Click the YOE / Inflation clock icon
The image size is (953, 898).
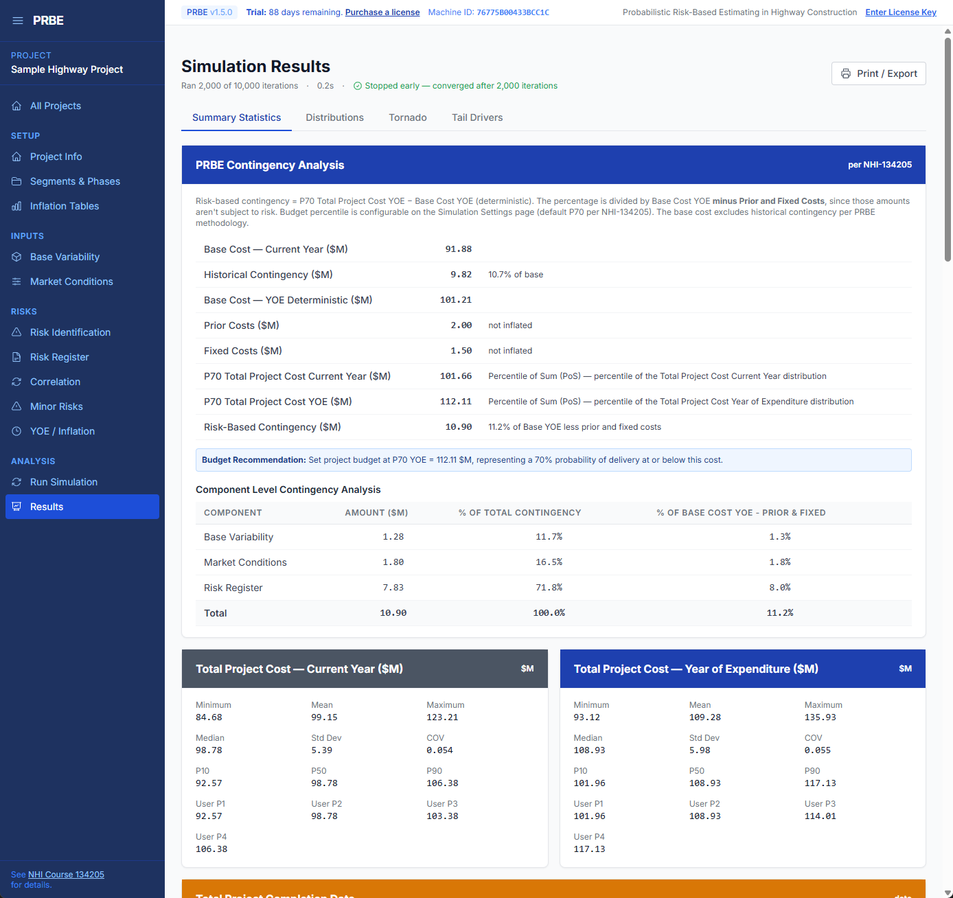pos(16,431)
